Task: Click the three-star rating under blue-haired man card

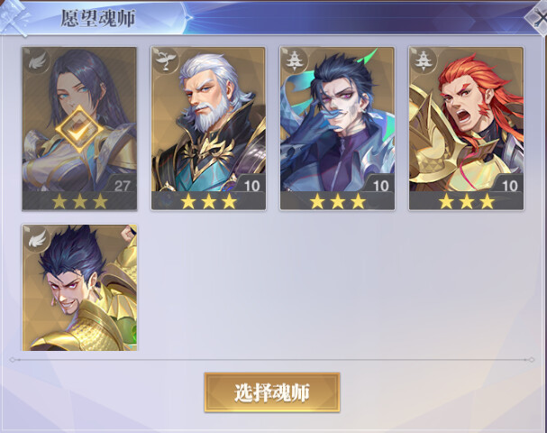Action: (x=337, y=202)
